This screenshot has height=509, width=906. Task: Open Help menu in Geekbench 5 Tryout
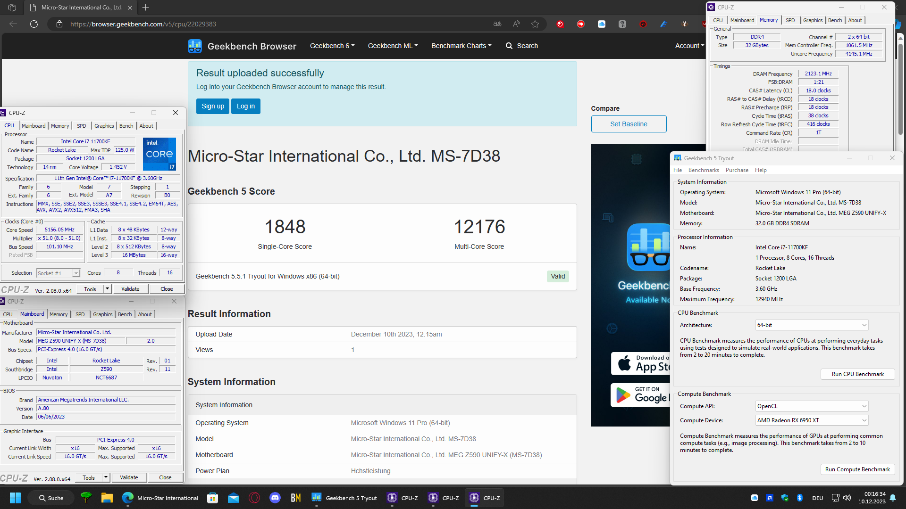pos(761,170)
